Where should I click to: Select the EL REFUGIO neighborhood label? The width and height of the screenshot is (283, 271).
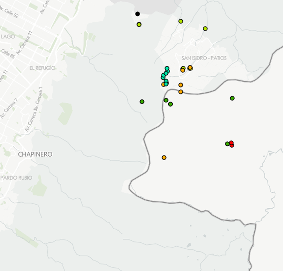coord(42,68)
